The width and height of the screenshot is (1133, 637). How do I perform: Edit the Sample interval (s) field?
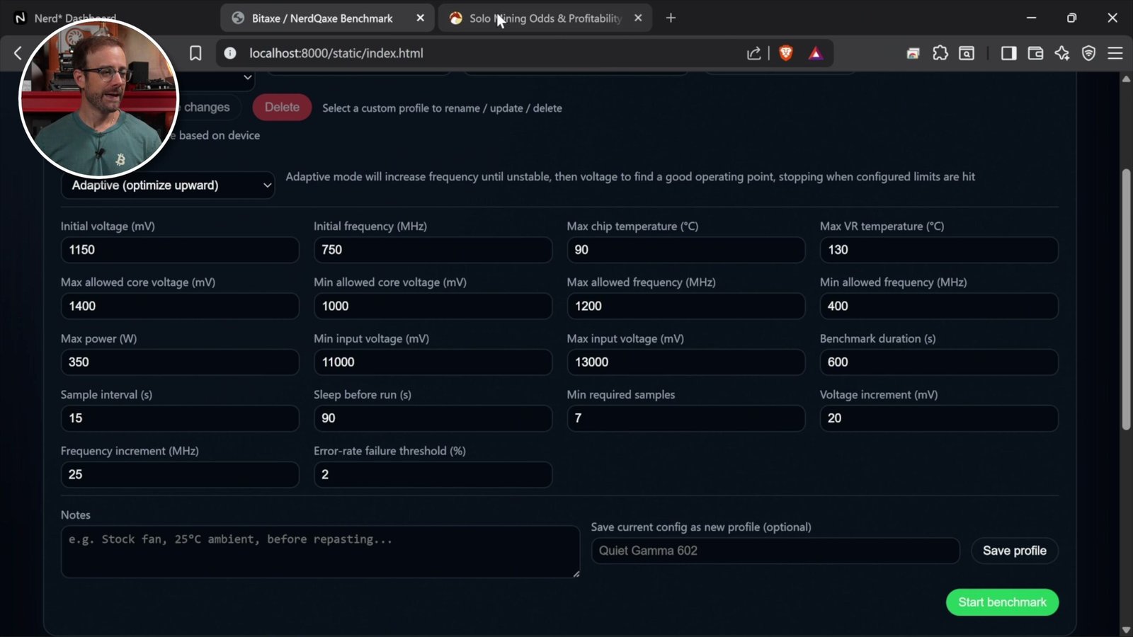click(x=180, y=418)
